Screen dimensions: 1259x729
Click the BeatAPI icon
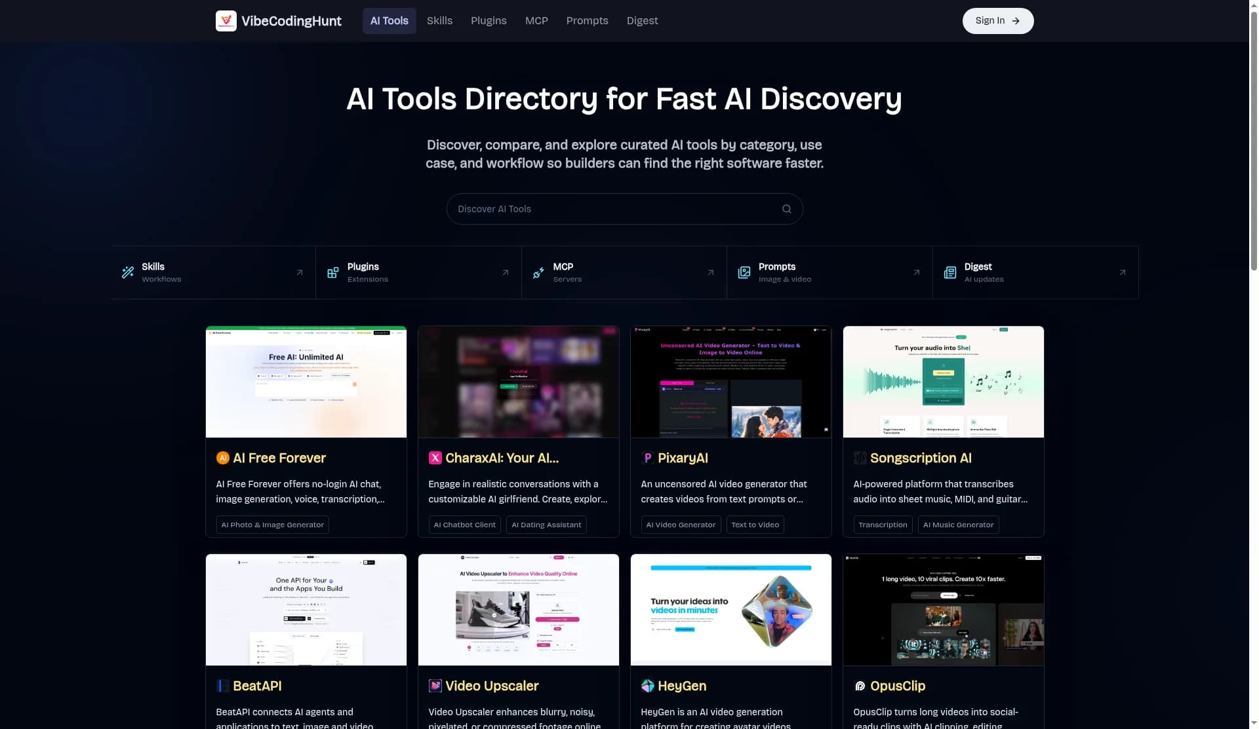click(x=223, y=686)
